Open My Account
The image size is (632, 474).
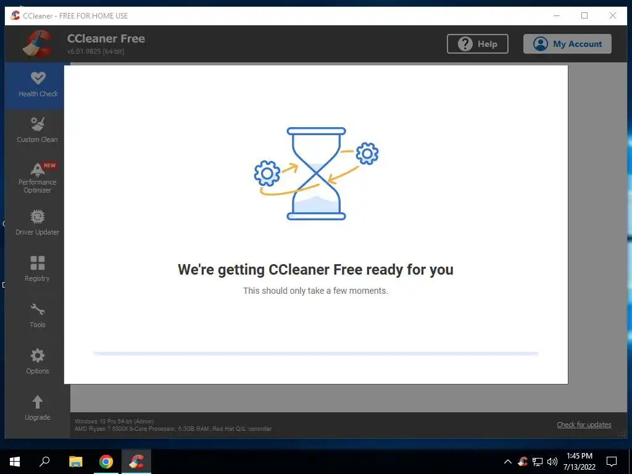(567, 44)
